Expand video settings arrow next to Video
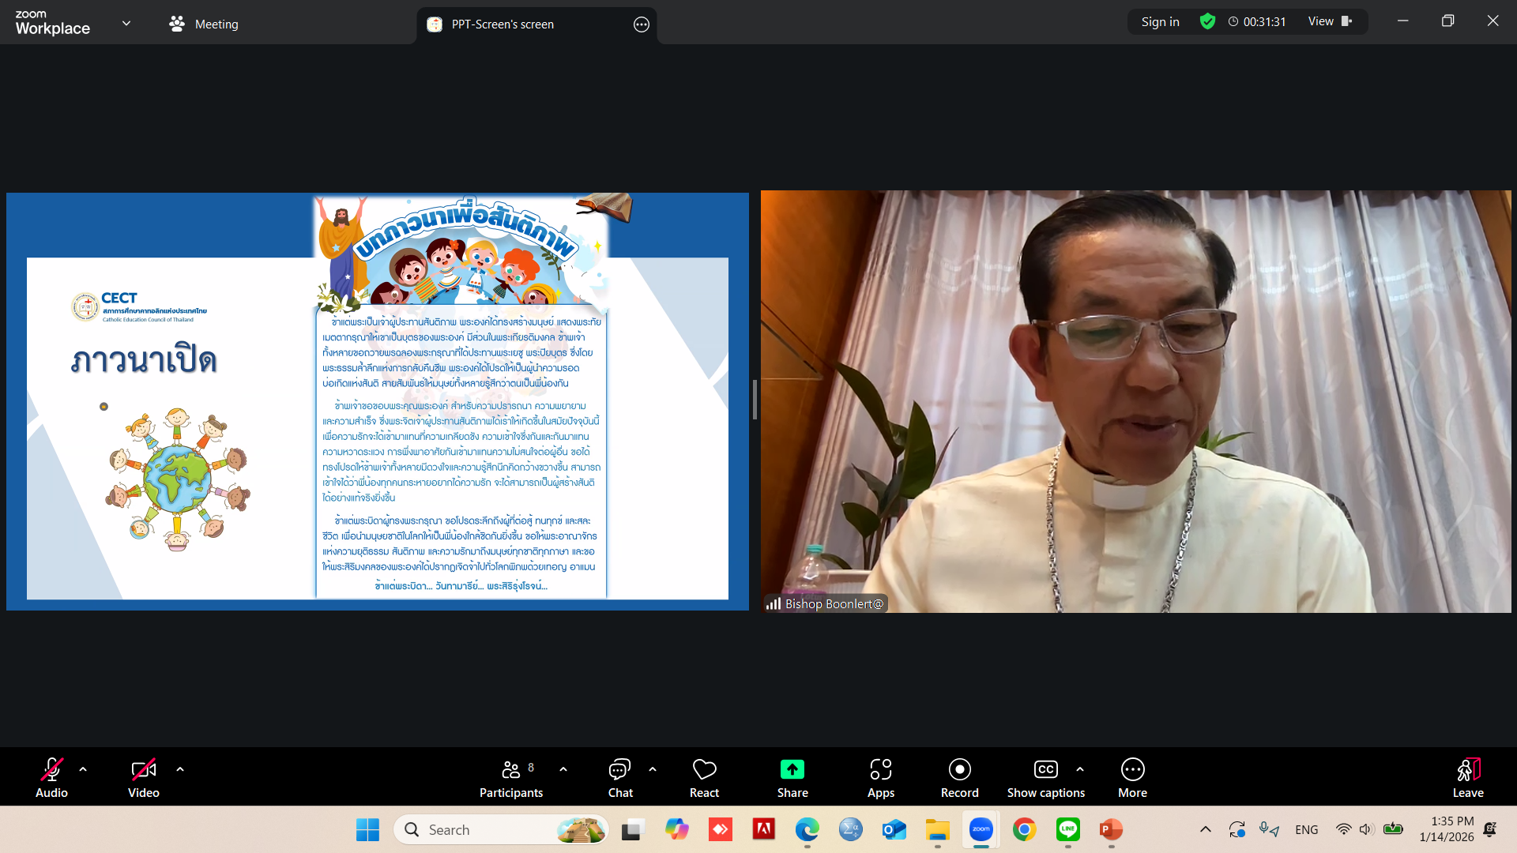The width and height of the screenshot is (1517, 853). point(180,769)
